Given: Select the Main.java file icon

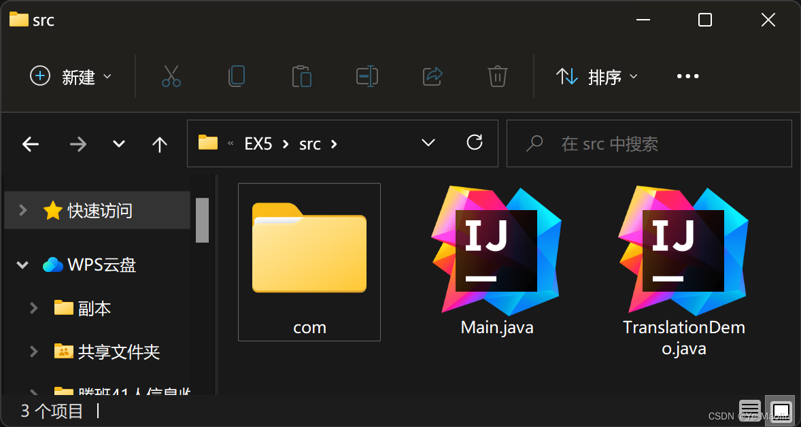Looking at the screenshot, I should (496, 250).
